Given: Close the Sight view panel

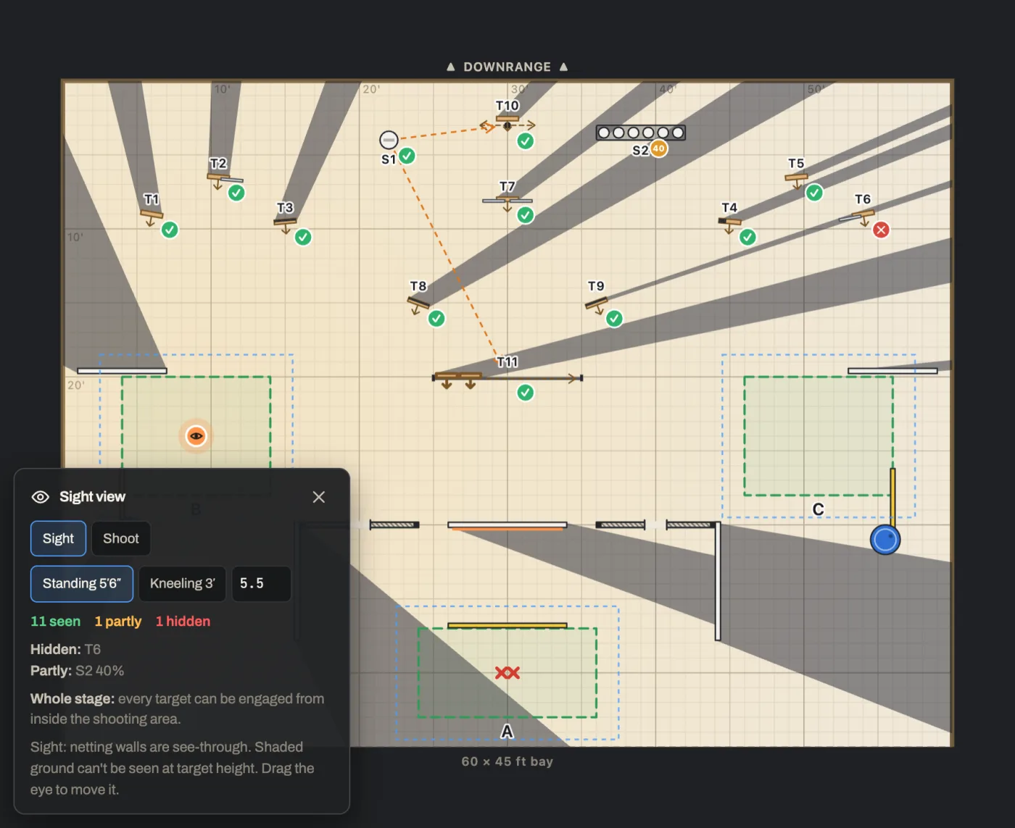Looking at the screenshot, I should (319, 497).
